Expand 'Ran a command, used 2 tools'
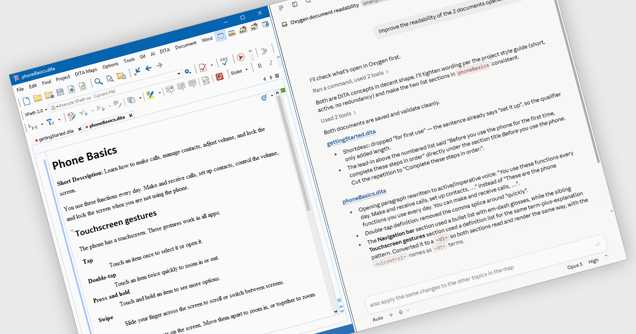Screen dimensions: 636x334 point(351,81)
